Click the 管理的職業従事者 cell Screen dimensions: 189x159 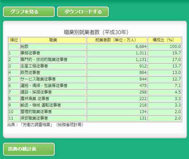[53, 112]
